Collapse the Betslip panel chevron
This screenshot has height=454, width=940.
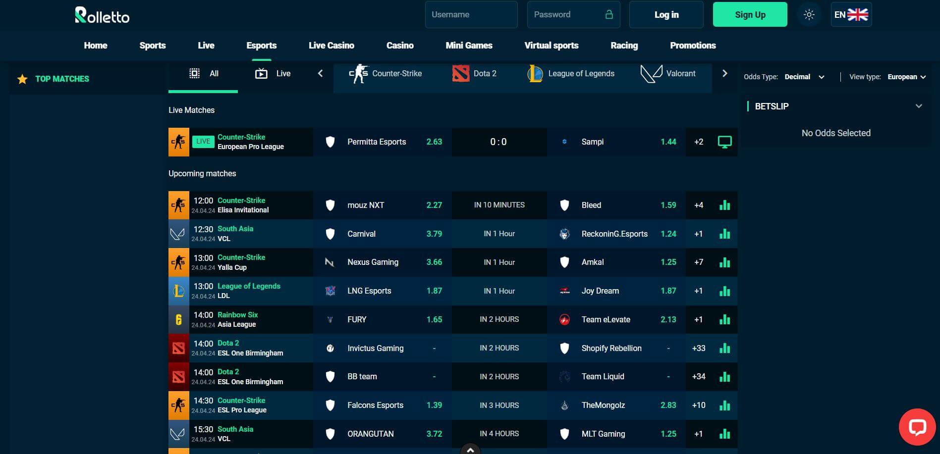919,106
